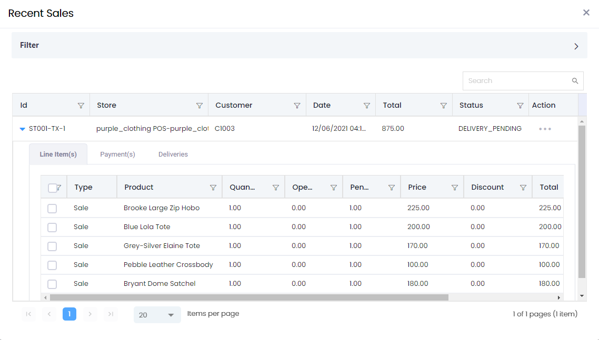Image resolution: width=599 pixels, height=340 pixels.
Task: Open action menu for ST001-TX-1
Action: coord(545,129)
